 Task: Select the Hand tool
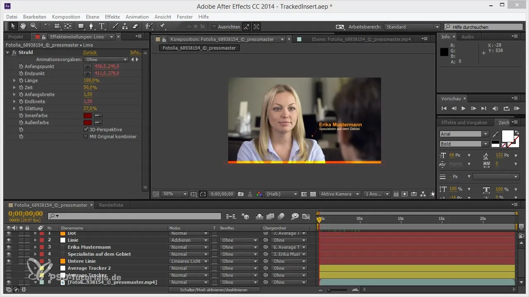click(x=23, y=26)
